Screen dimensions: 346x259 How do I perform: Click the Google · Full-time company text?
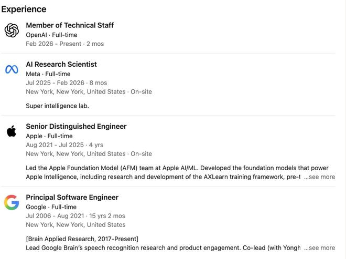pos(51,207)
